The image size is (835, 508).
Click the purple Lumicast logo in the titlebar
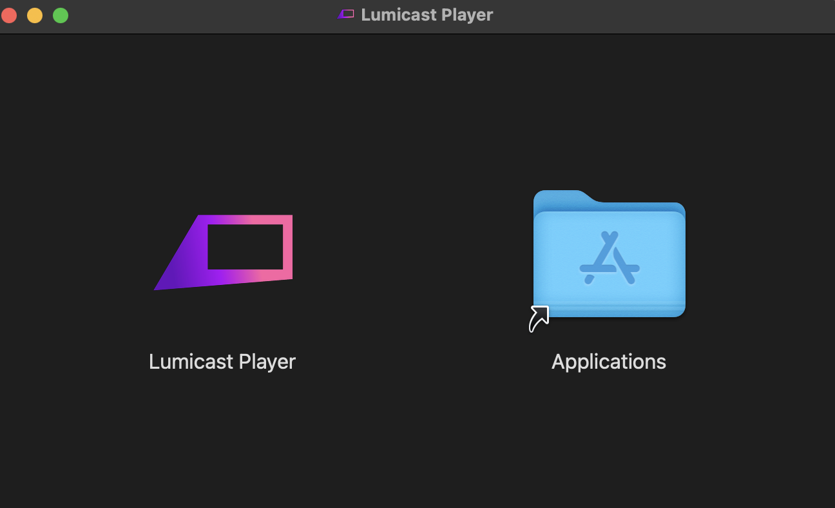345,14
